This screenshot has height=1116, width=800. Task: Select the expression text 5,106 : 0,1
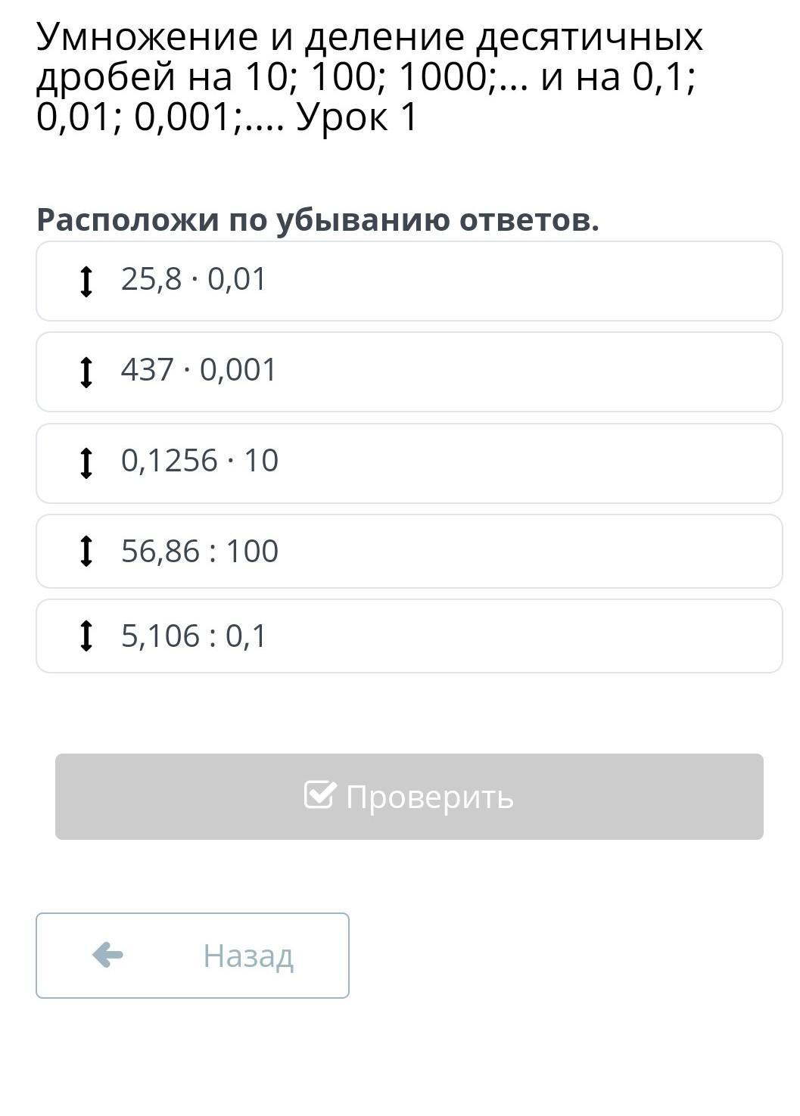(194, 636)
